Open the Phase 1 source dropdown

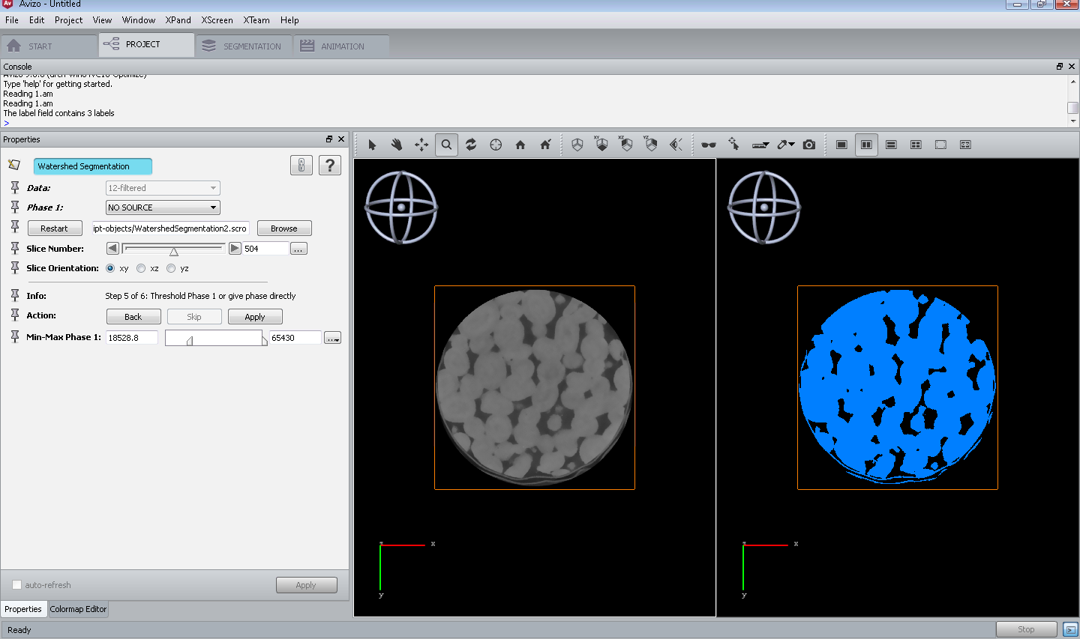pos(163,208)
